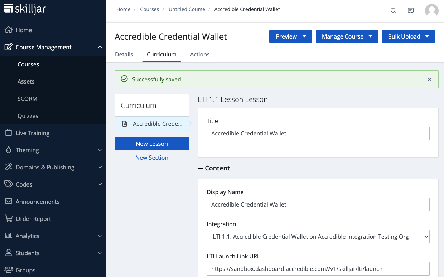Collapse the Content section
The height and width of the screenshot is (277, 444).
[x=214, y=168]
